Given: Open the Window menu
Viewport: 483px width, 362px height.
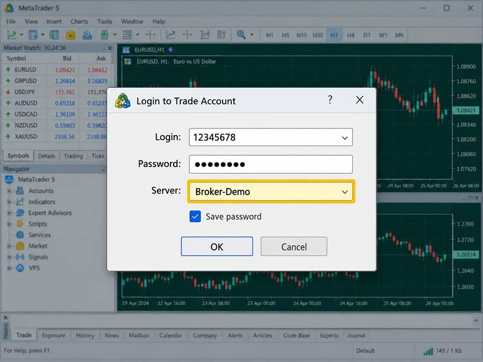Looking at the screenshot, I should tap(132, 22).
